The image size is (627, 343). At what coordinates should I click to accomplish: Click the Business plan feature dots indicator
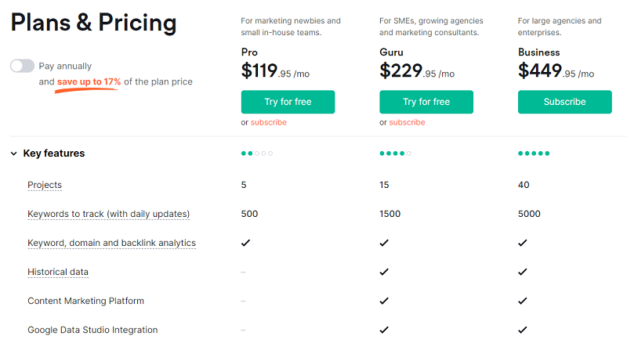point(534,153)
